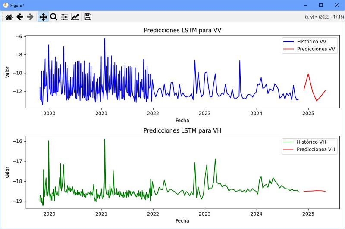Click the cursor coordinates readout (x, y)
Image resolution: width=345 pixels, height=229 pixels.
coord(324,17)
